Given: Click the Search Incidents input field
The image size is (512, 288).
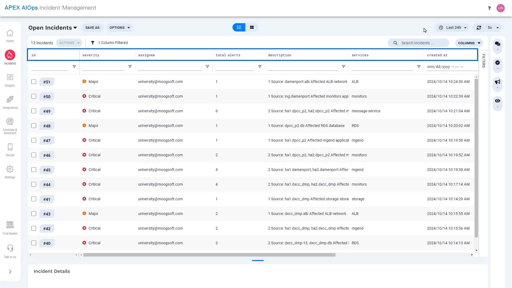Looking at the screenshot, I should tap(419, 43).
